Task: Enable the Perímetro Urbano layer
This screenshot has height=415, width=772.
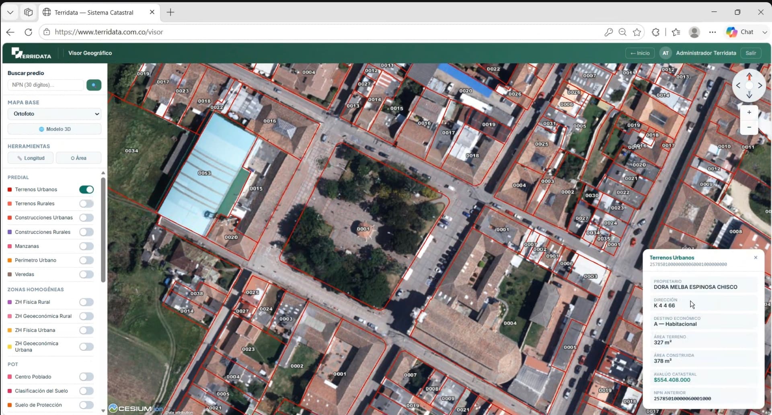Action: coord(86,260)
